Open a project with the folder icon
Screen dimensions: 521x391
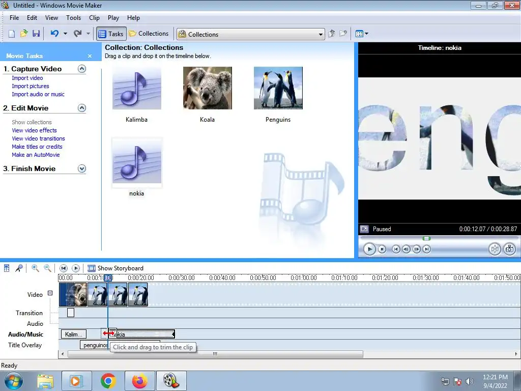coord(24,34)
